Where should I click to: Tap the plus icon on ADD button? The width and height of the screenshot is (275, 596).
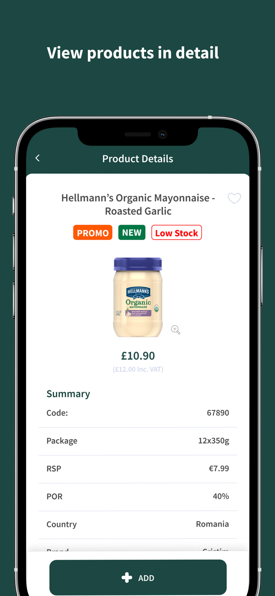(127, 578)
